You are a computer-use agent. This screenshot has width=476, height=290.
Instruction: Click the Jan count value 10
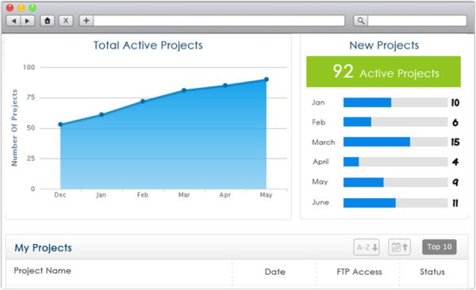pos(455,102)
